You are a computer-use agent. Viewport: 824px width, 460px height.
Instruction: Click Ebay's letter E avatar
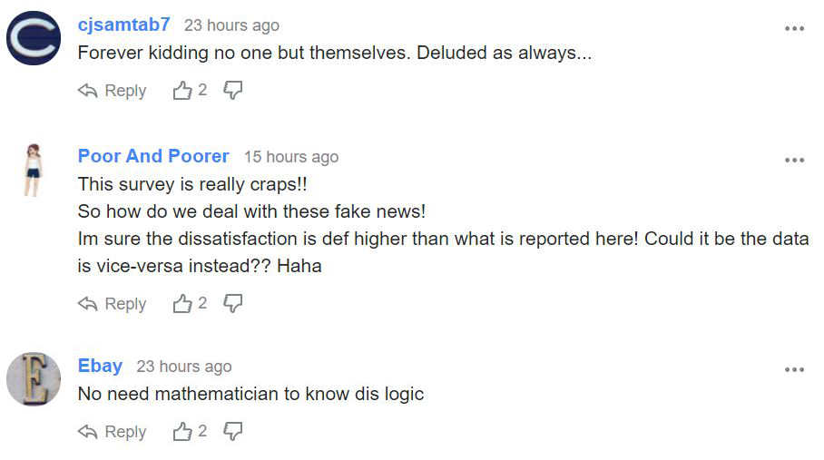pos(34,379)
